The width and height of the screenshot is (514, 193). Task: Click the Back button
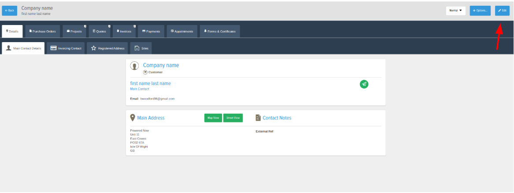click(x=10, y=11)
